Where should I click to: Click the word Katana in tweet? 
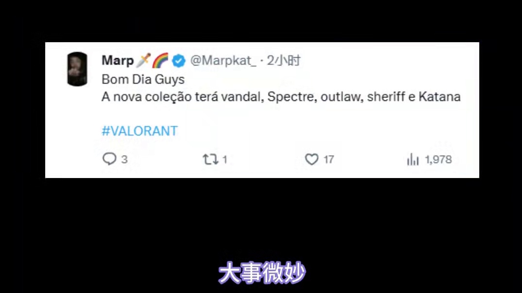(439, 97)
